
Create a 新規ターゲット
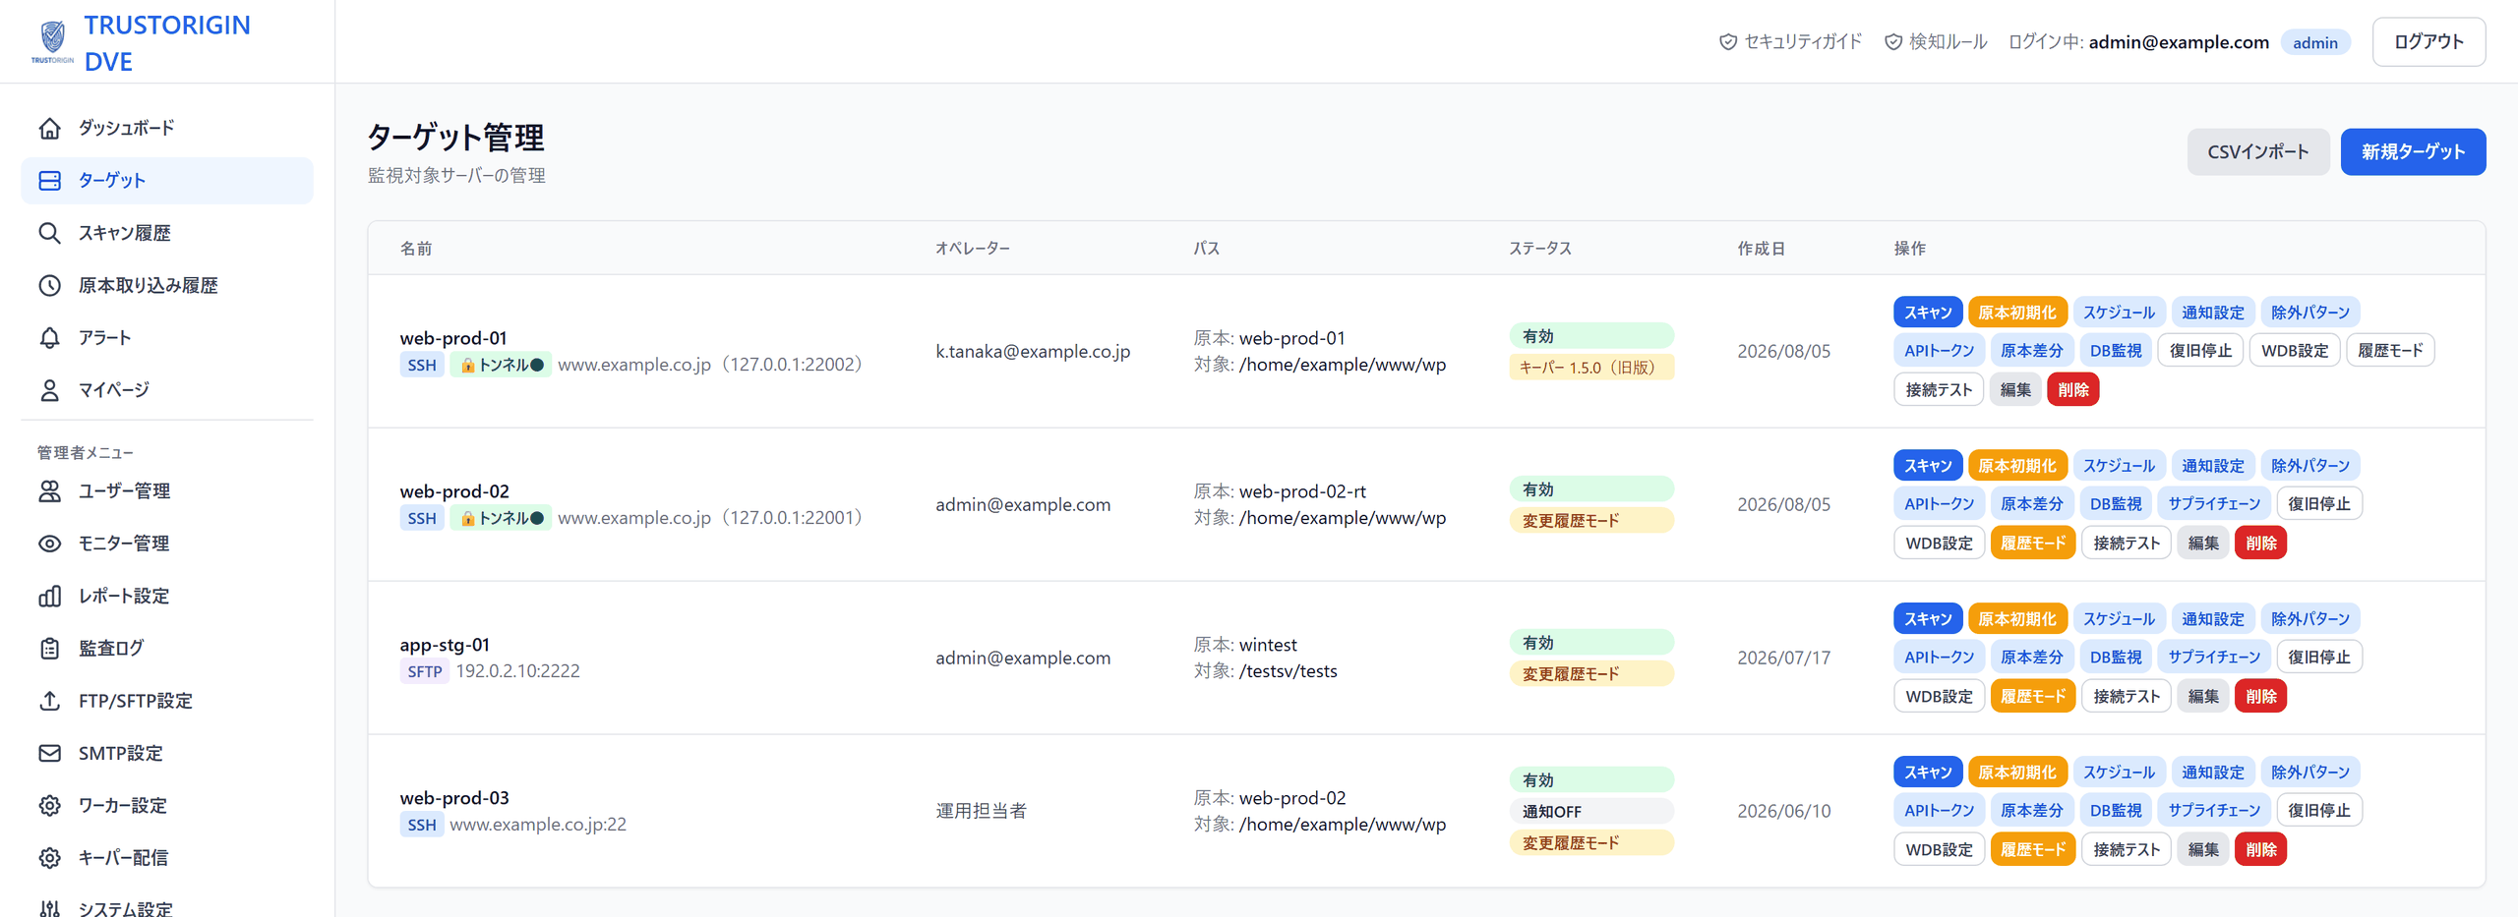point(2413,152)
